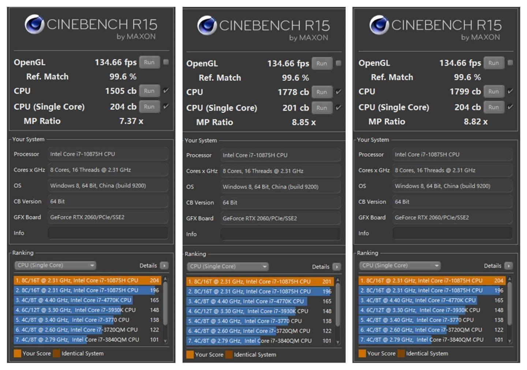Run the CPU test showing 1778 cb

(x=322, y=92)
